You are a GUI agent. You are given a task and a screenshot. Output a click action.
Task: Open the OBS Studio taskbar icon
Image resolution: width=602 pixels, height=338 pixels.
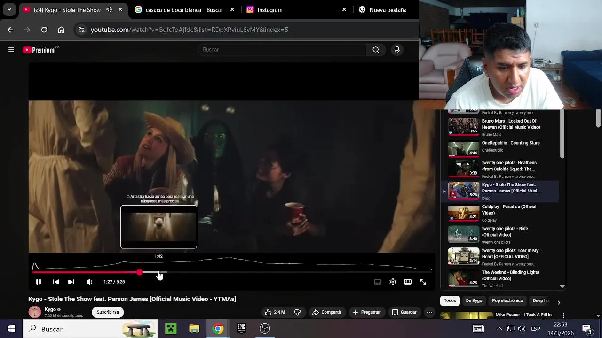click(x=265, y=329)
